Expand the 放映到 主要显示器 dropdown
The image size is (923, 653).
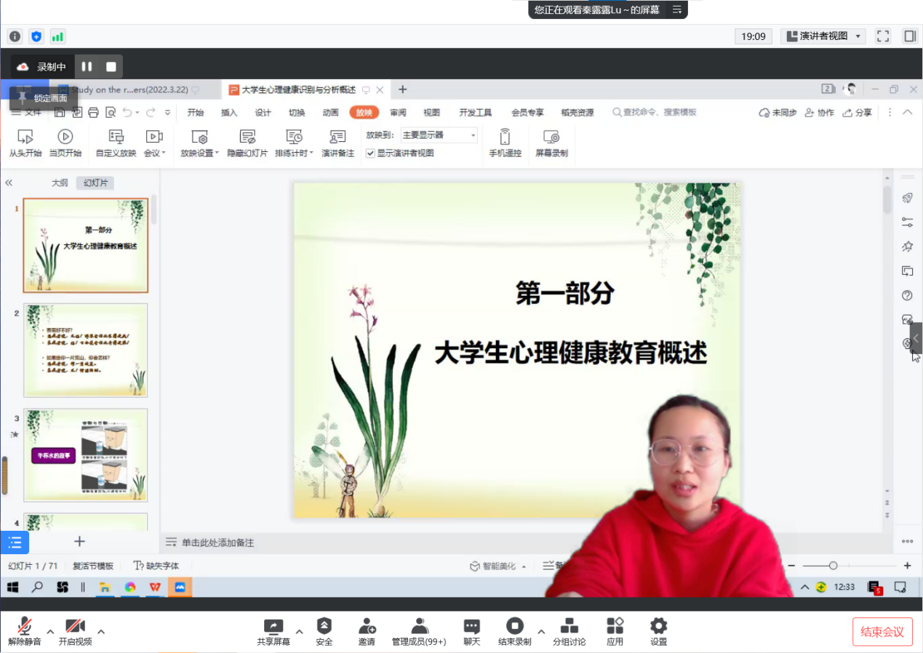tap(473, 135)
